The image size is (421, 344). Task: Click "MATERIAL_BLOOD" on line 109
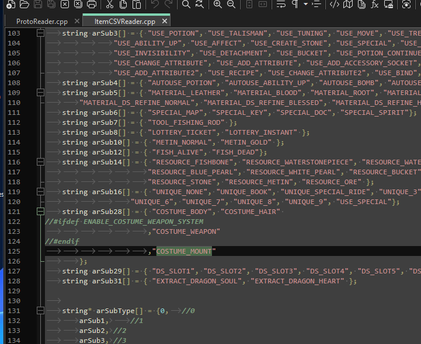tap(267, 93)
